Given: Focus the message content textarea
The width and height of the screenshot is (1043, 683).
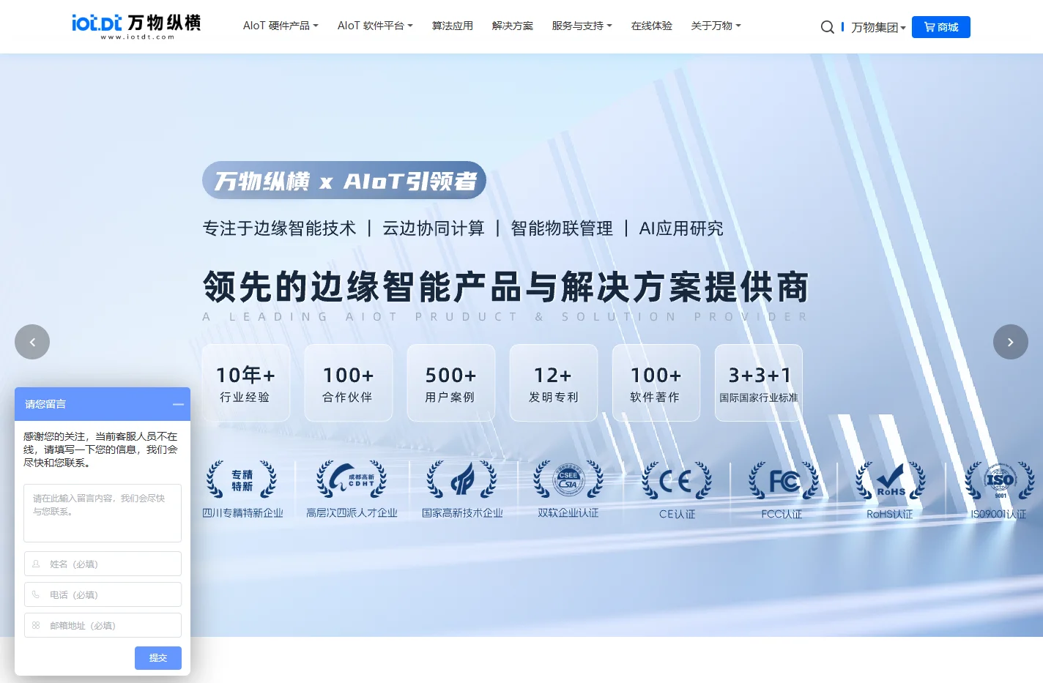Looking at the screenshot, I should point(103,512).
